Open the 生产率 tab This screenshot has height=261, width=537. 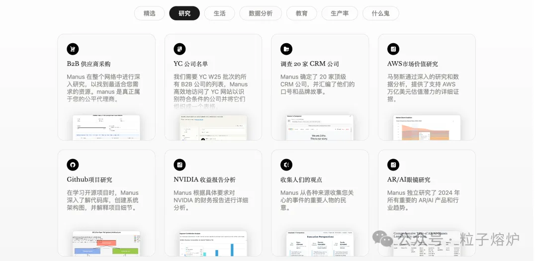tap(340, 13)
